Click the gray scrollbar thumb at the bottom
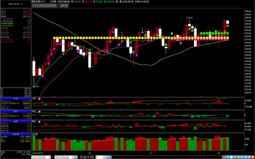The height and width of the screenshot is (159, 255). (x=223, y=157)
